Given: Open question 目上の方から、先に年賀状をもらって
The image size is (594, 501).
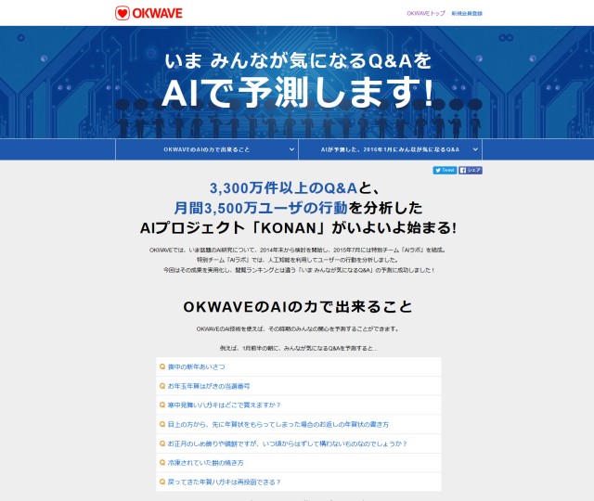Looking at the screenshot, I should pyautogui.click(x=278, y=424).
